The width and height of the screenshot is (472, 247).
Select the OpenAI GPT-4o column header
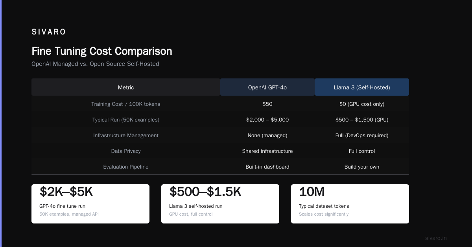(267, 87)
